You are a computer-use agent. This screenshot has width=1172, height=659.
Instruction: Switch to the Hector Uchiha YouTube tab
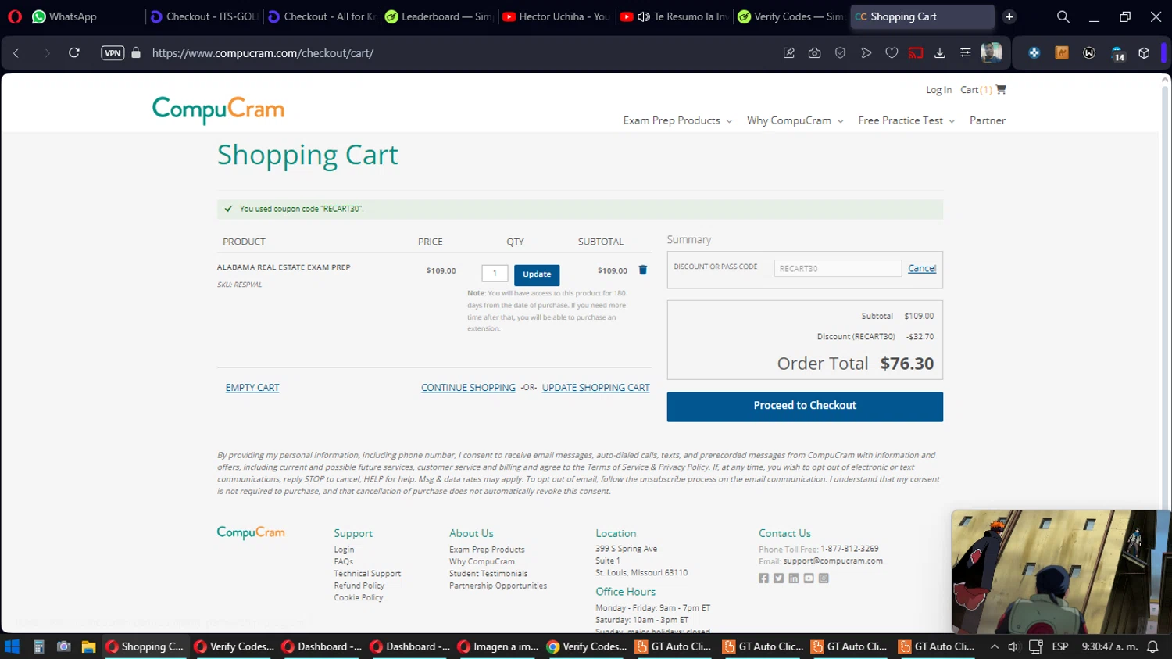[x=556, y=16]
